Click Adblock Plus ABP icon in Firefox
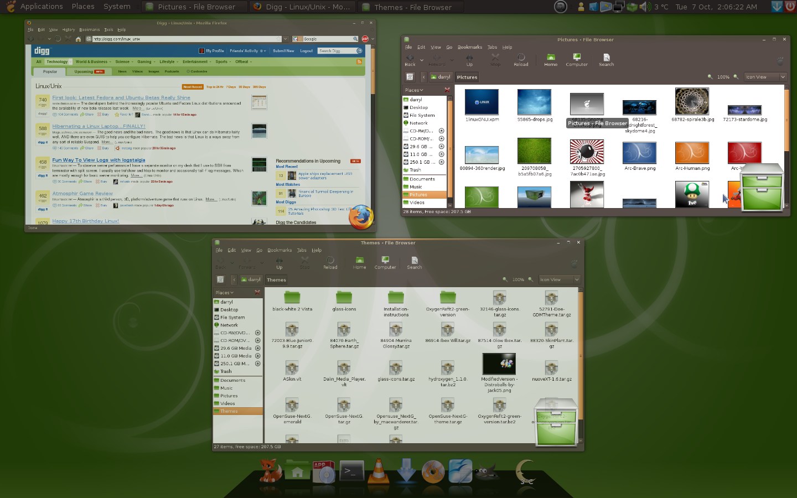This screenshot has width=797, height=498. point(365,39)
